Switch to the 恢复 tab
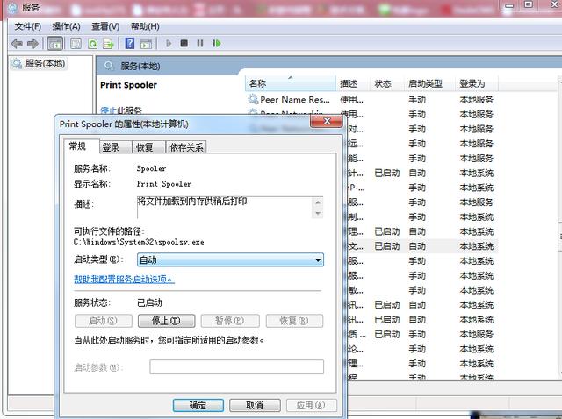The width and height of the screenshot is (562, 419). point(148,147)
